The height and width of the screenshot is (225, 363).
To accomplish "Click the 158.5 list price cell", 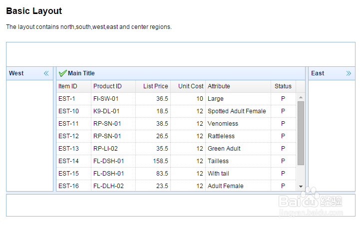I will pyautogui.click(x=159, y=161).
